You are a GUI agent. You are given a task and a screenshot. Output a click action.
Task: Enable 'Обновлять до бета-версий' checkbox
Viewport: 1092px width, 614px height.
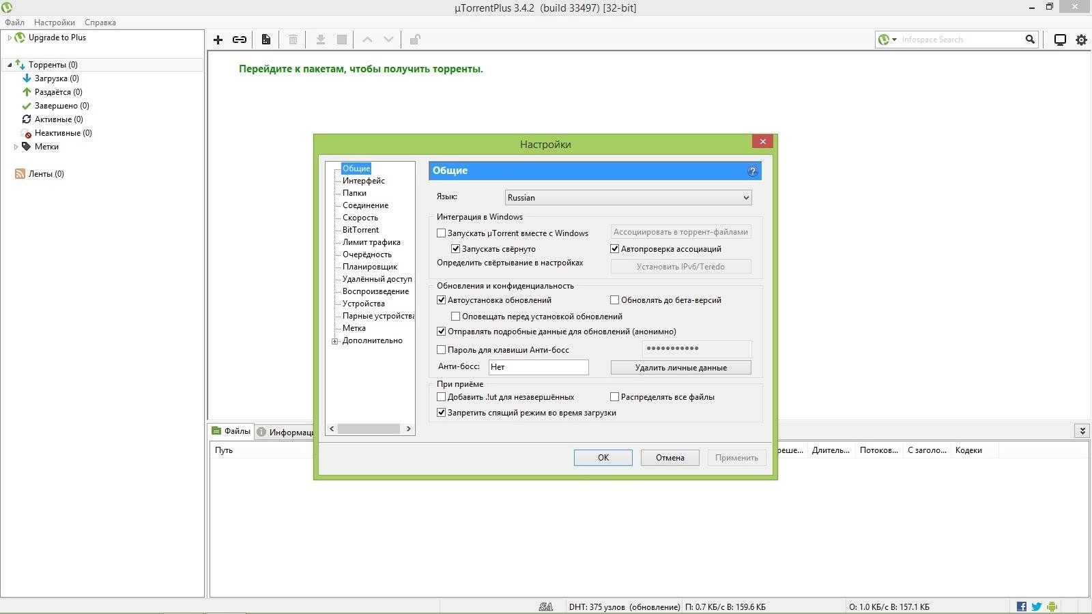614,300
